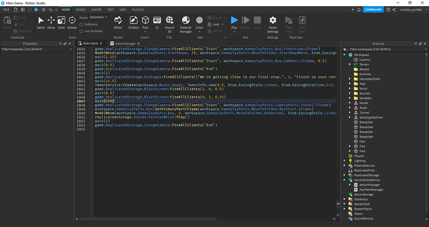Enable the Collisions checkbox

(81, 24)
